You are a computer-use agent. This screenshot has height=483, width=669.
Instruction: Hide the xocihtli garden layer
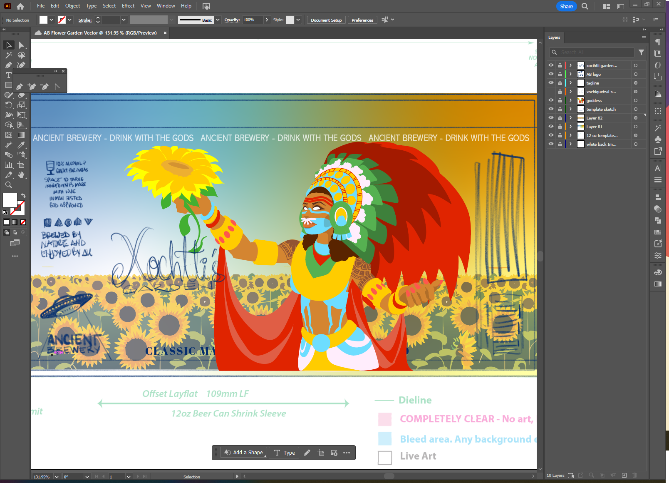pyautogui.click(x=551, y=65)
